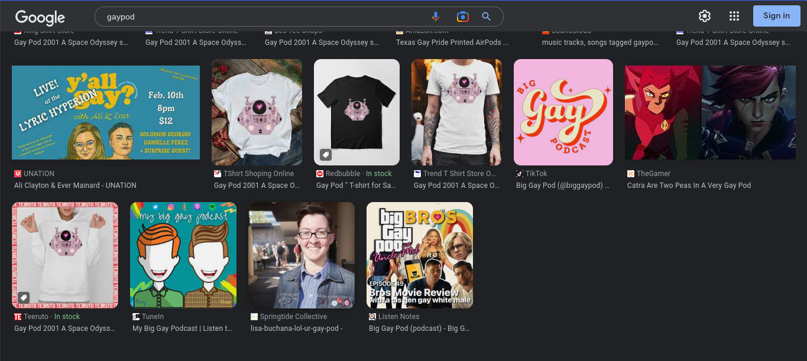The height and width of the screenshot is (361, 807).
Task: Click the UNATION source name
Action: [x=39, y=174]
